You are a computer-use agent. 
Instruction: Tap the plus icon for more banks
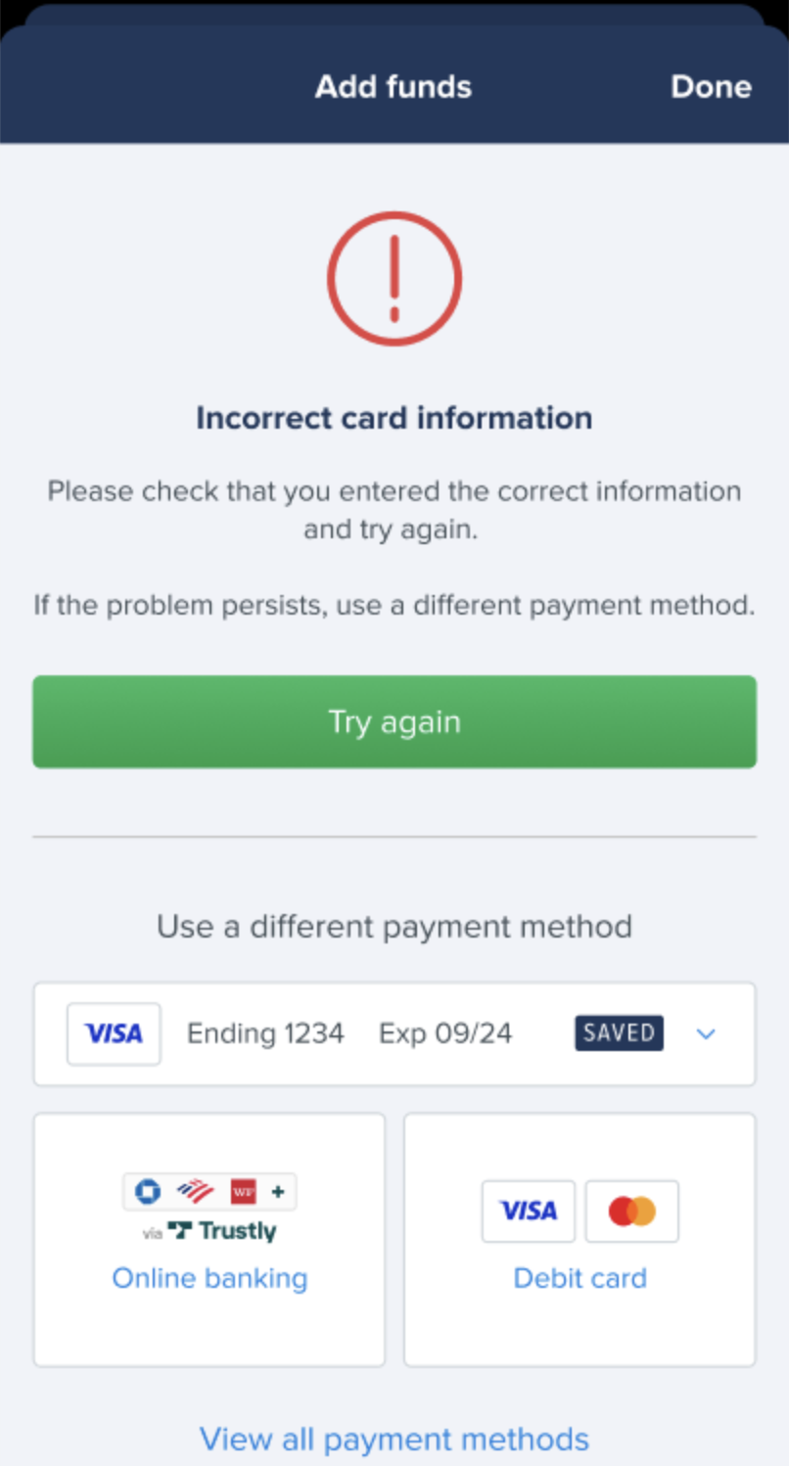[x=277, y=1190]
